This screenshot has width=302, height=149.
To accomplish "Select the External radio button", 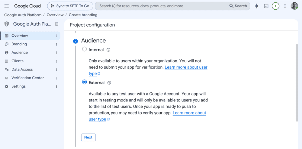I will click(x=84, y=82).
